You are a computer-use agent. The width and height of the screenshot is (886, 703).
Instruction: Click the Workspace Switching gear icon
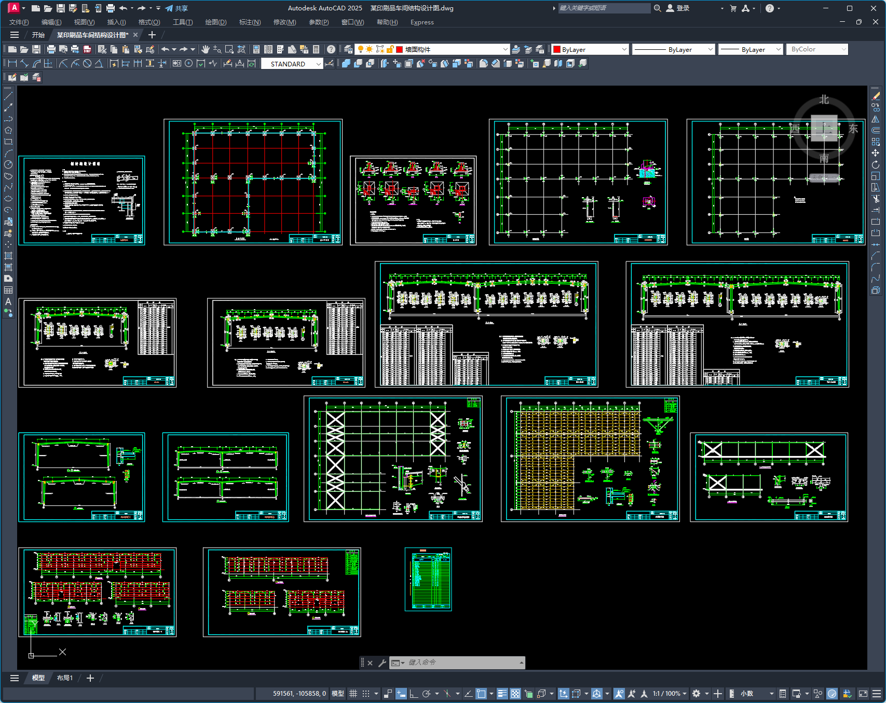click(697, 694)
